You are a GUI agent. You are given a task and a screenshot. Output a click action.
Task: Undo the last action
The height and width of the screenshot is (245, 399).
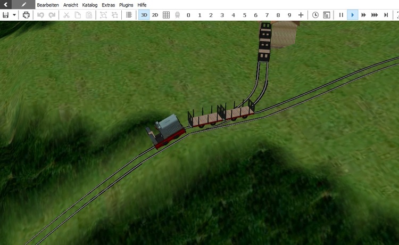click(40, 15)
